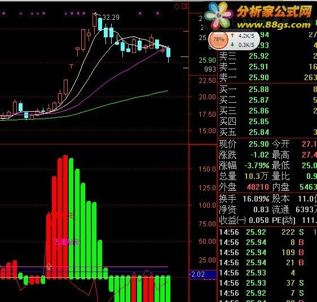Click the T marker on the candlestick chart
The height and width of the screenshot is (302, 317).
[x=71, y=67]
